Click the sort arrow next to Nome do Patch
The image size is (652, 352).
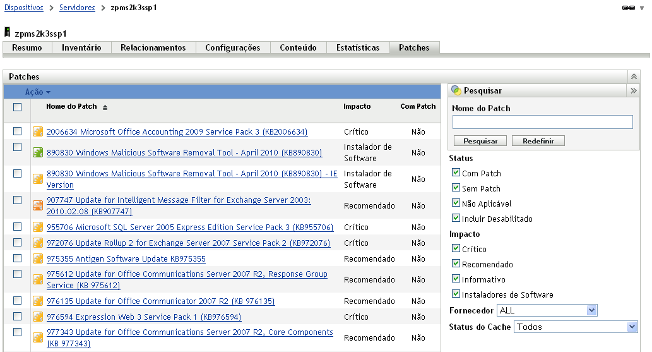[105, 107]
